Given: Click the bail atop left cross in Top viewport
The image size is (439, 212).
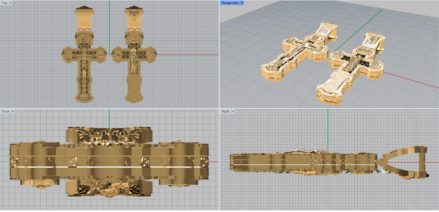Looking at the screenshot, I should (84, 17).
